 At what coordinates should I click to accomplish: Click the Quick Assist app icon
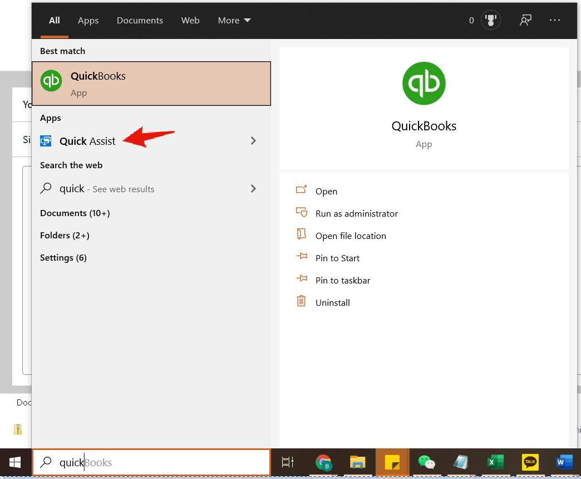pyautogui.click(x=46, y=141)
